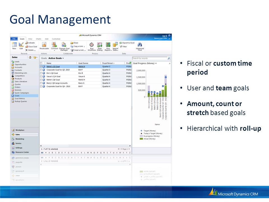Click the horizontal scrollbar right arrow
Image resolution: width=269 pixels, height=202 pixels.
[x=130, y=146]
